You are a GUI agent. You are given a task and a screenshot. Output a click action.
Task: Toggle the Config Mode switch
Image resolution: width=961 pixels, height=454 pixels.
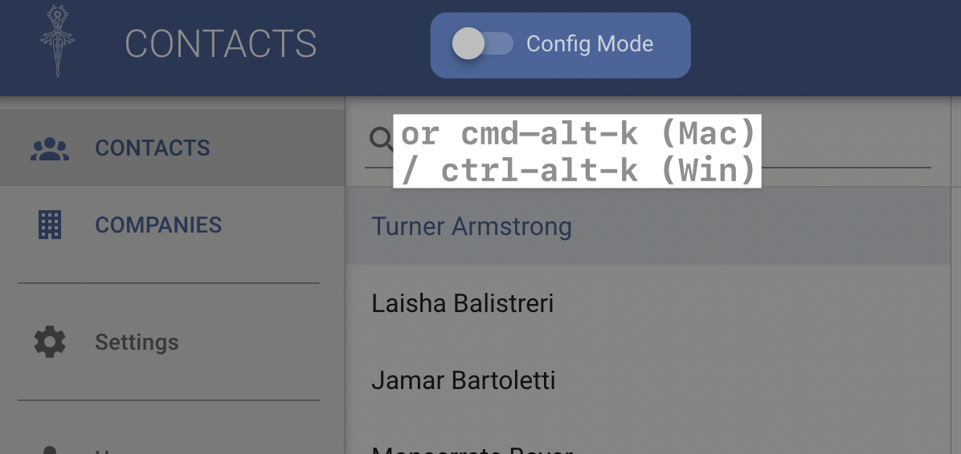point(482,44)
